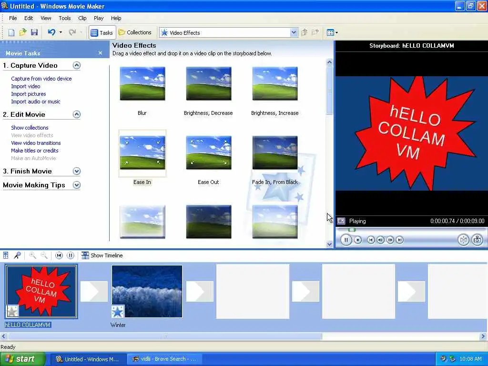The image size is (488, 366).
Task: Open the Clip menu
Action: 82,18
